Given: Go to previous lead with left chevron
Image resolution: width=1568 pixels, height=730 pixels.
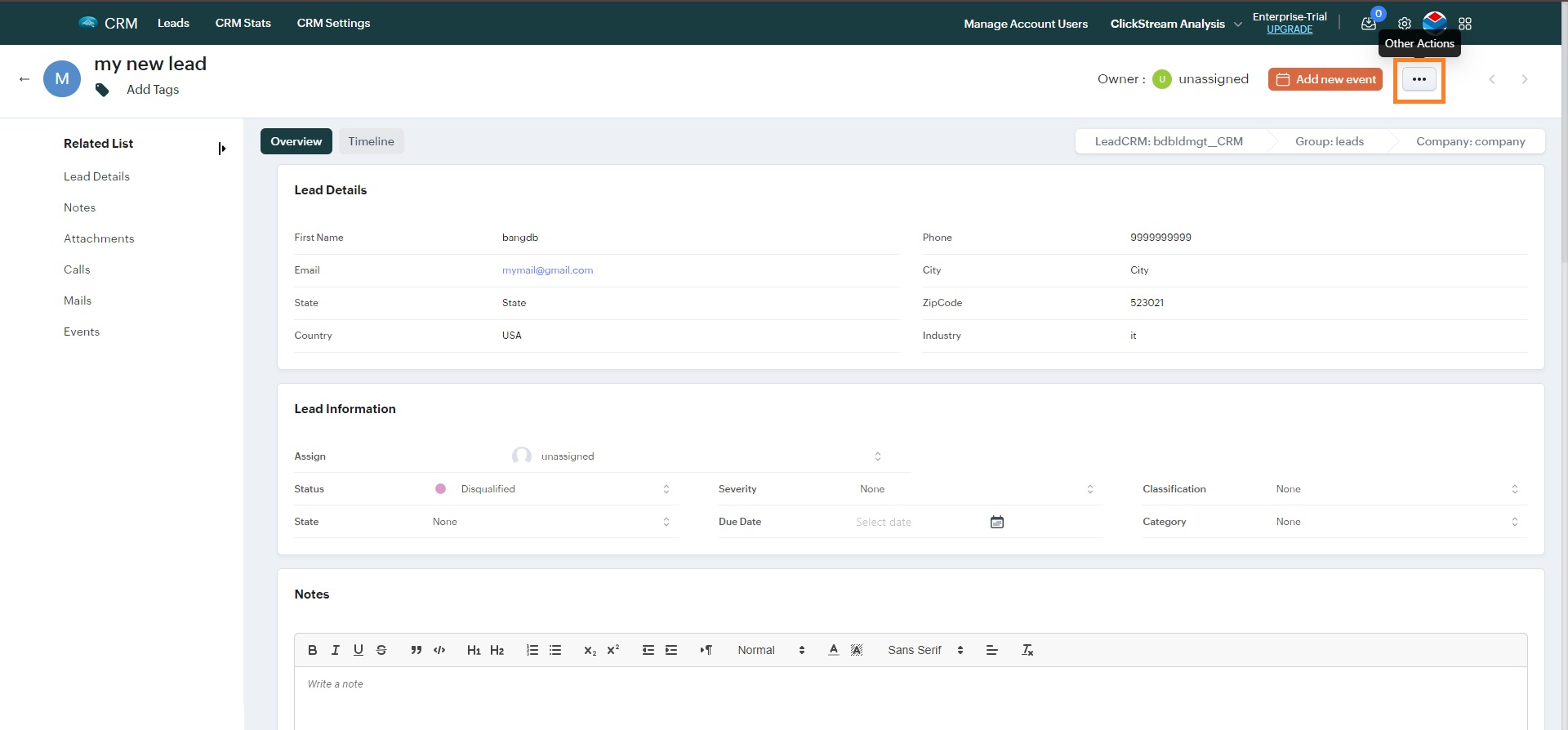Looking at the screenshot, I should (1492, 79).
